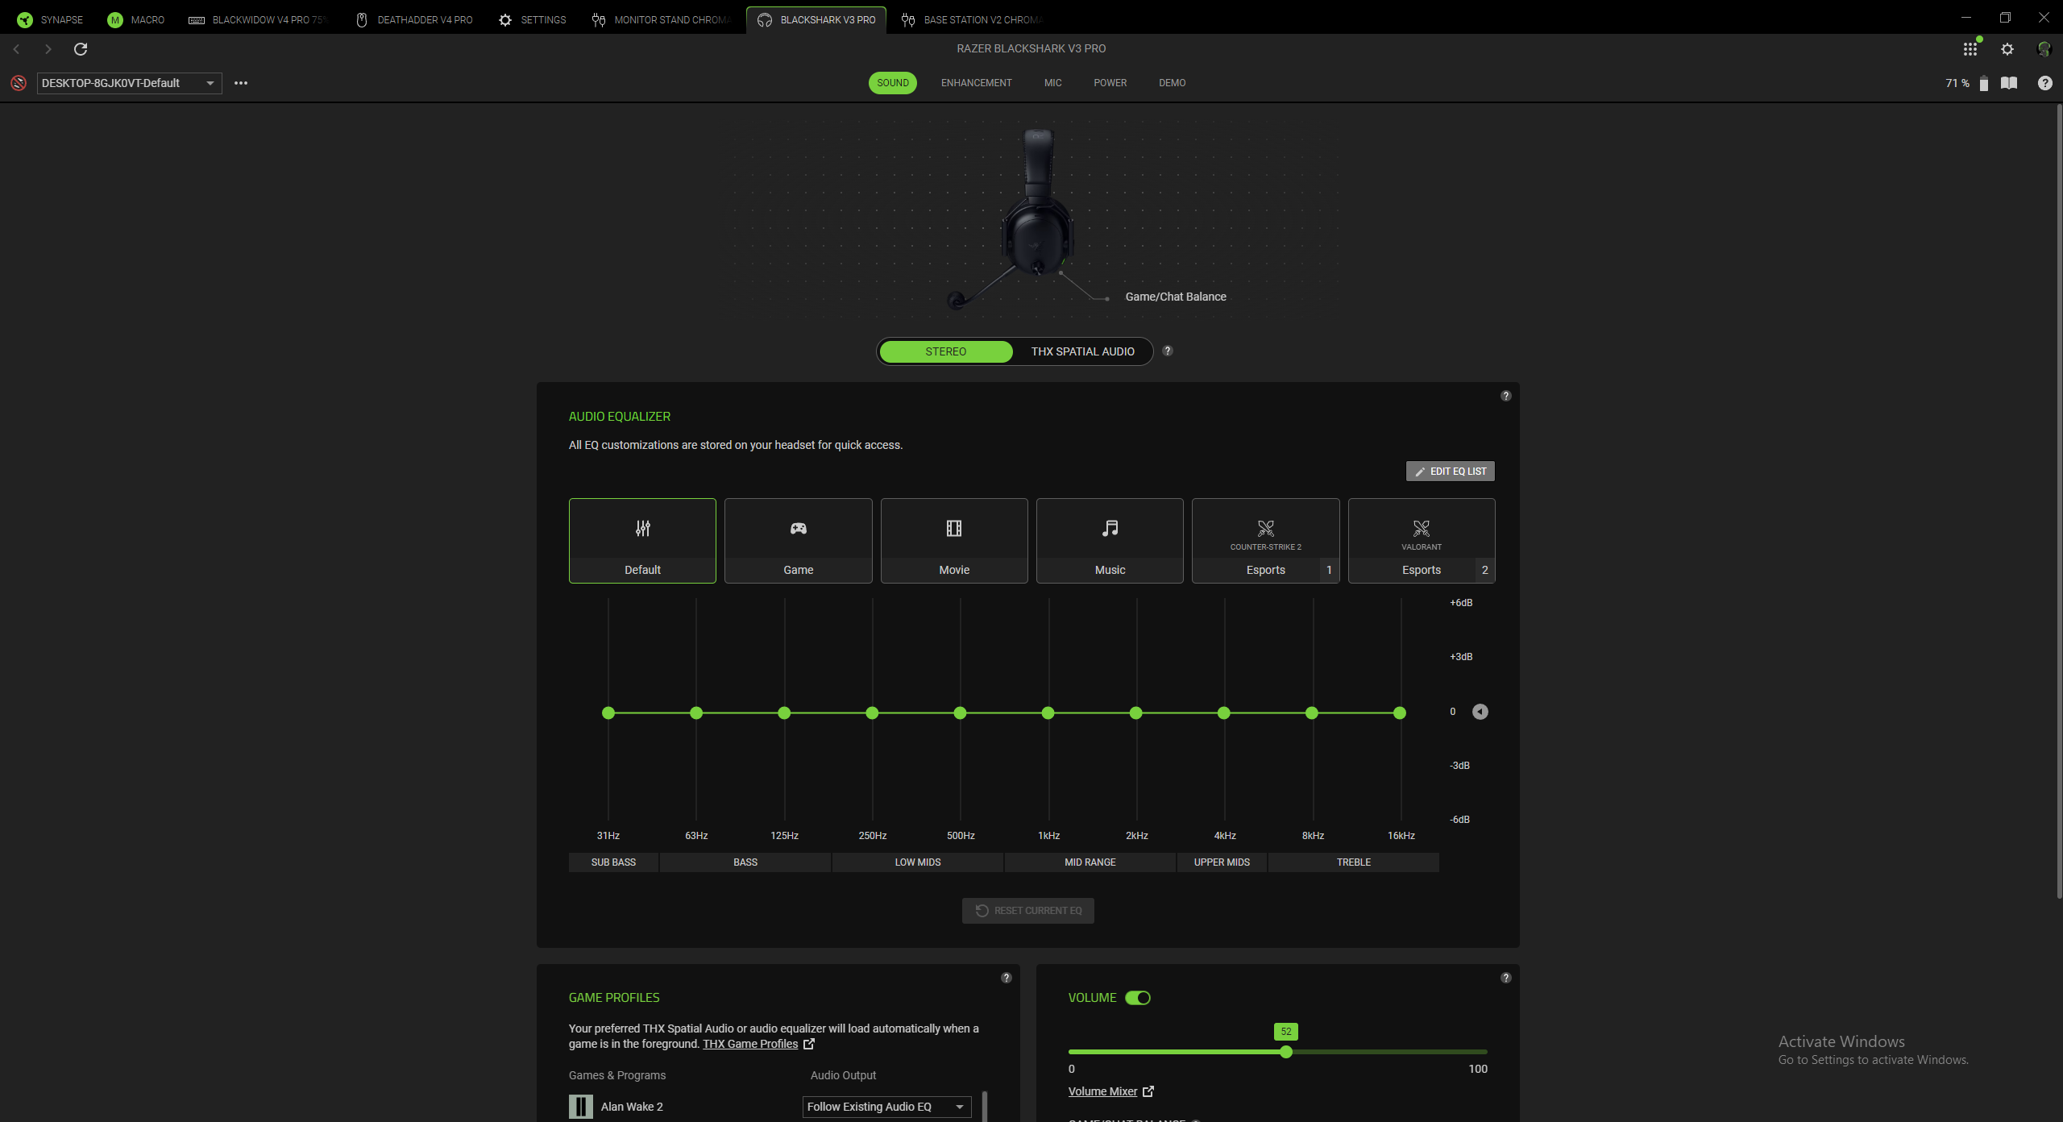Open the settings gear icon at top right
Viewport: 2063px width, 1122px height.
2007,49
